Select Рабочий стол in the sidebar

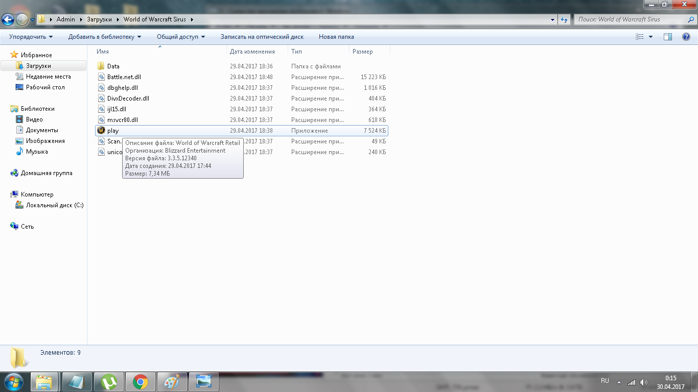click(45, 87)
